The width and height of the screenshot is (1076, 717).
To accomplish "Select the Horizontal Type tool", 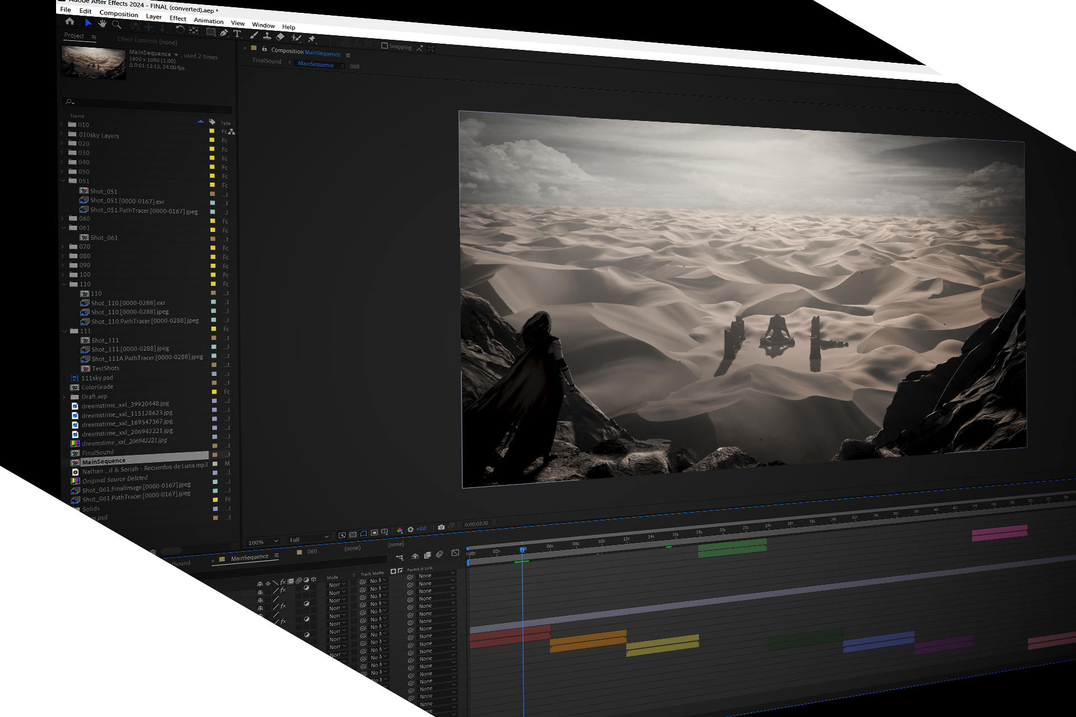I will pyautogui.click(x=237, y=34).
